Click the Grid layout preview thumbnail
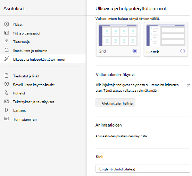The height and width of the screenshot is (176, 192). tap(118, 35)
